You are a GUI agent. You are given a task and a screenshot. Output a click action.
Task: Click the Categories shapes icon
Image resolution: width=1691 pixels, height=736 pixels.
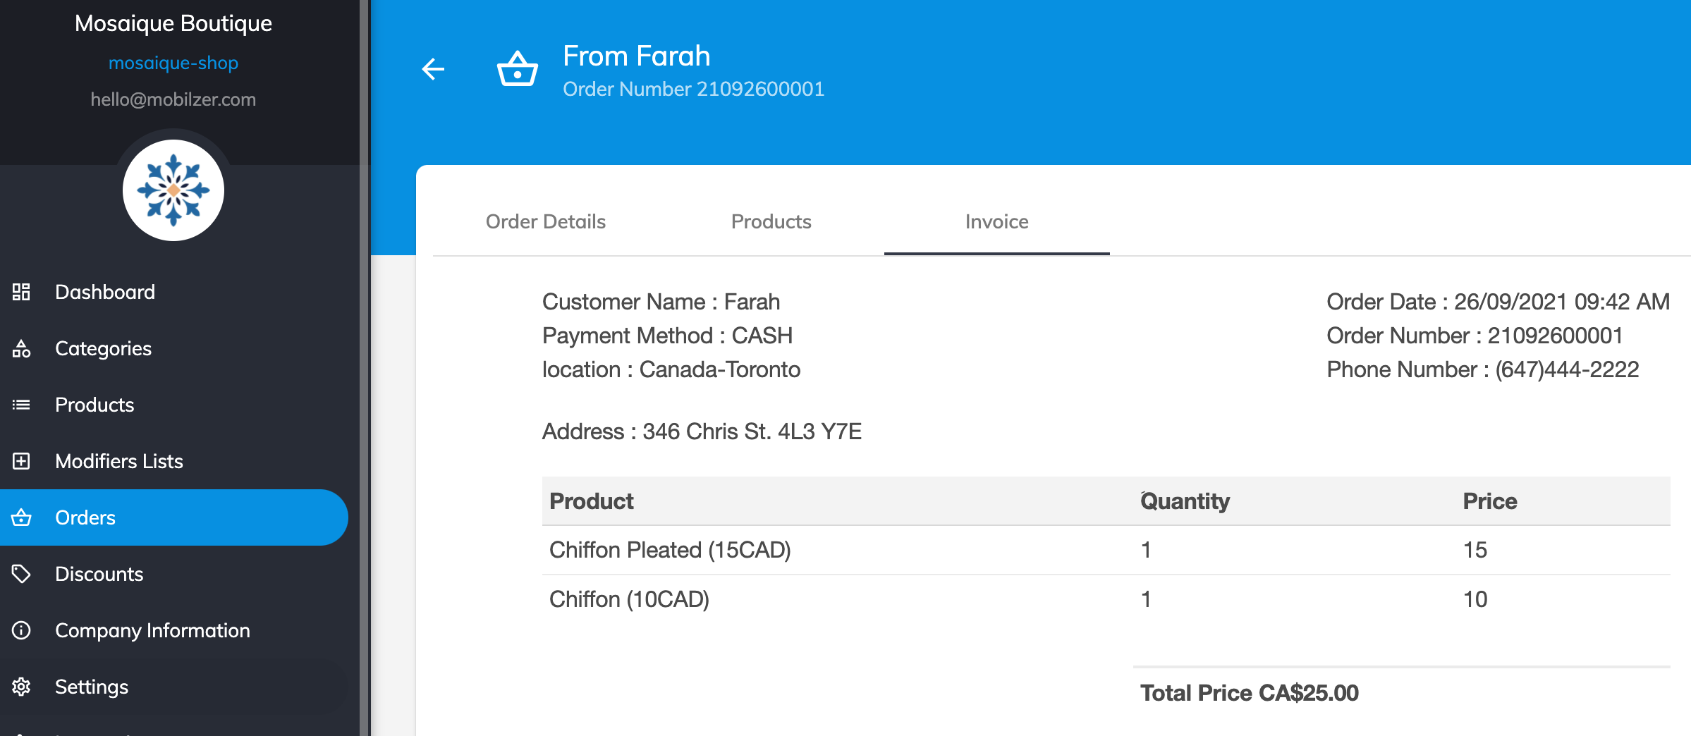[21, 348]
